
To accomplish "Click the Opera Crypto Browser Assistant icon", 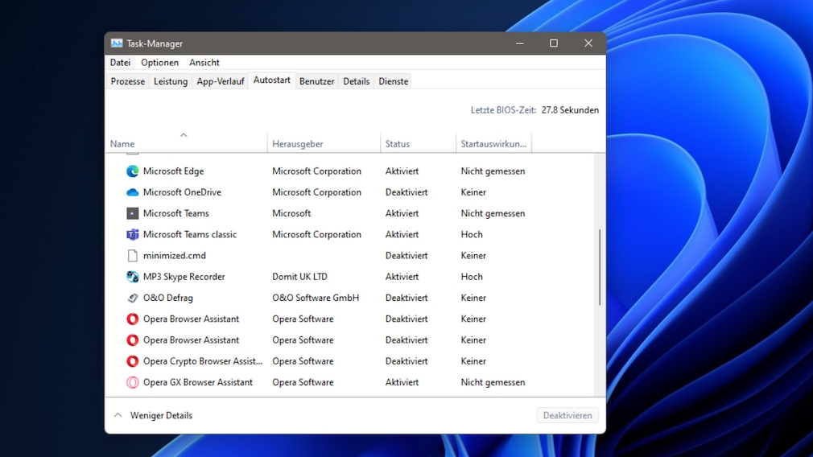I will click(133, 361).
